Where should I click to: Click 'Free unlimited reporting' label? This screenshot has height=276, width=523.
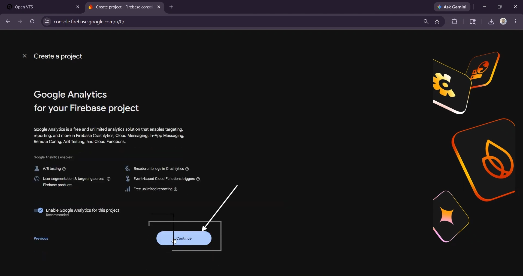(153, 189)
